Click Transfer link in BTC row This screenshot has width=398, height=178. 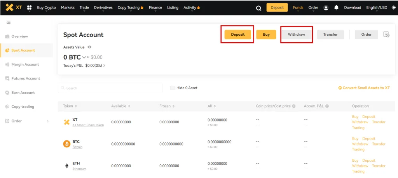379,144
